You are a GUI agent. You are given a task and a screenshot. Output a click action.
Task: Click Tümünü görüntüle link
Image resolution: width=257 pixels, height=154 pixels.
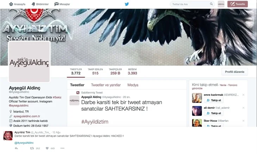click(214, 87)
